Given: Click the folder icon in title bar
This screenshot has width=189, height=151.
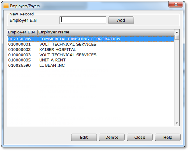Looking at the screenshot, I should [x=6, y=6].
